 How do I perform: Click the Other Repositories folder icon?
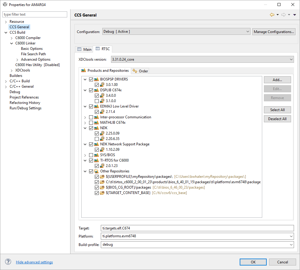pyautogui.click(x=97, y=171)
